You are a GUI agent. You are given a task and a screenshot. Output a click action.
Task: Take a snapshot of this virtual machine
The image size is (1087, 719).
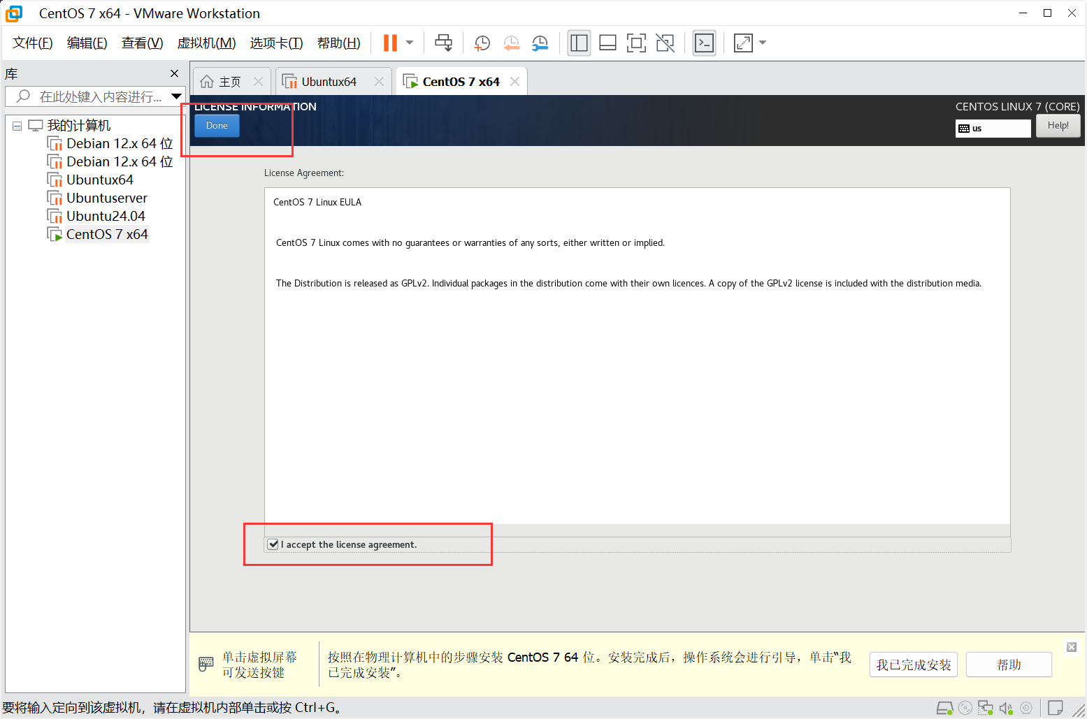pos(482,43)
